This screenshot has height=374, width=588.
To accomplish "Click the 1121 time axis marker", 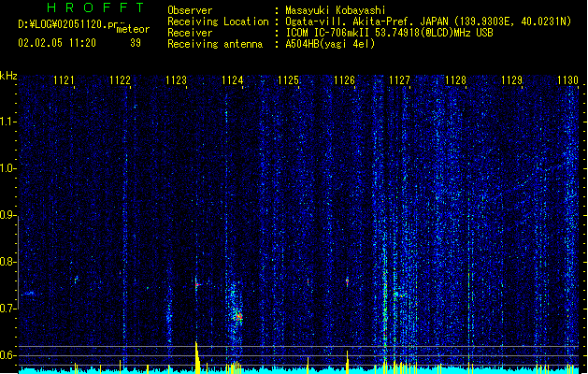I will [x=64, y=79].
